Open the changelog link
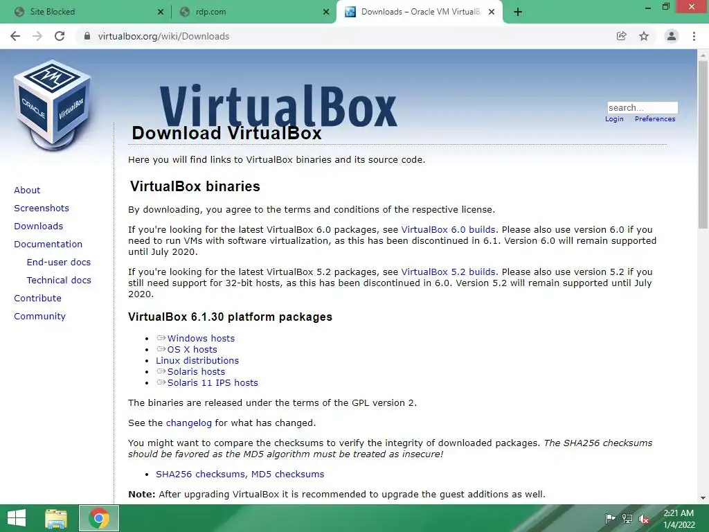 coord(188,423)
